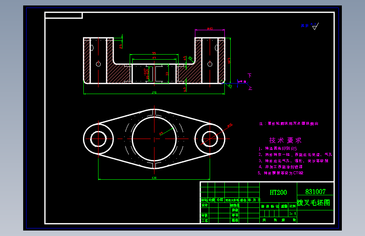This screenshot has width=365, height=236.
Task: Click the 130 center distance dimension
Action: click(x=154, y=178)
